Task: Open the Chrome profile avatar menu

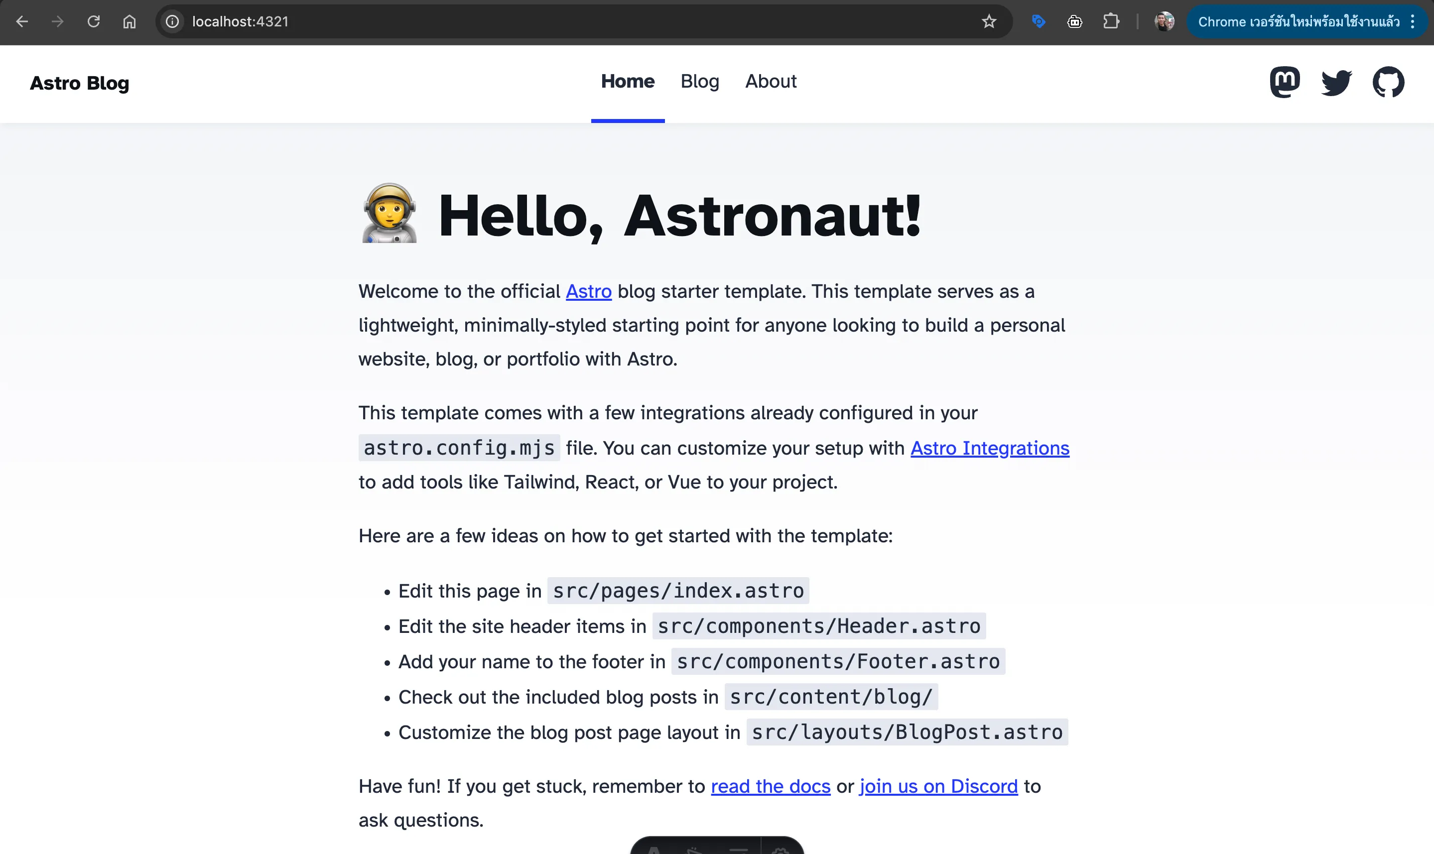Action: point(1164,21)
